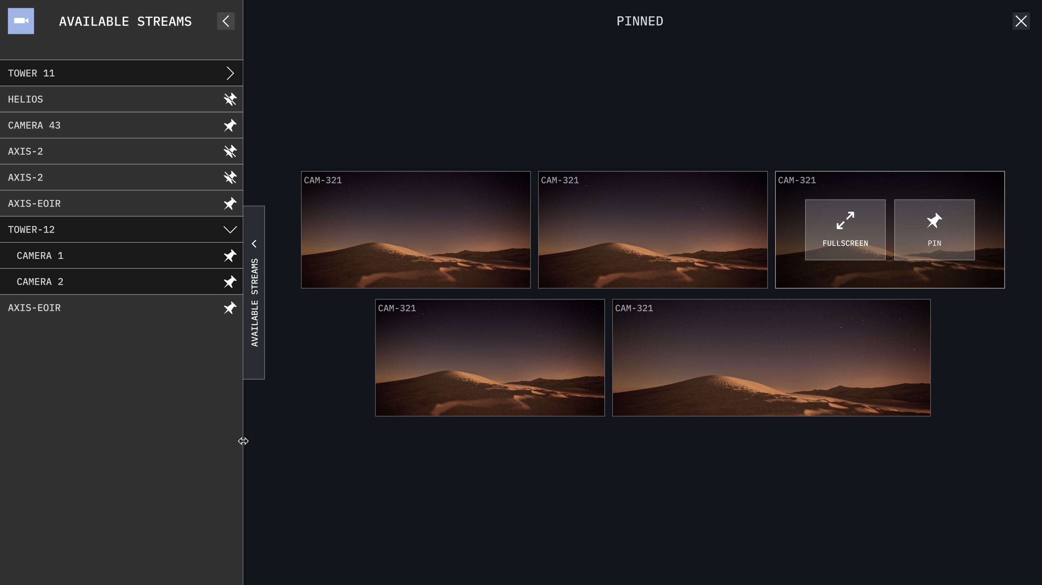1042x585 pixels.
Task: Select the wide bottom-right CAM-321 thumbnail
Action: pos(771,357)
